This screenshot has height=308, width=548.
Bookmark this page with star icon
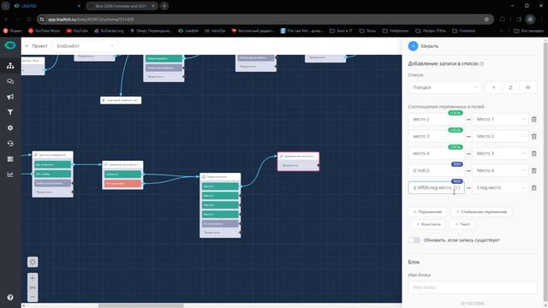[x=486, y=19]
